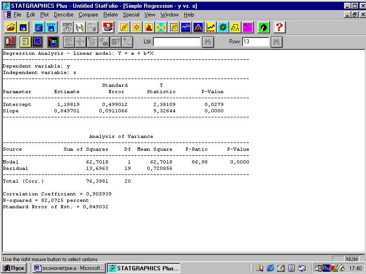The image size is (366, 274).
Task: Click Analysis of Variance heading
Action: pos(121,136)
